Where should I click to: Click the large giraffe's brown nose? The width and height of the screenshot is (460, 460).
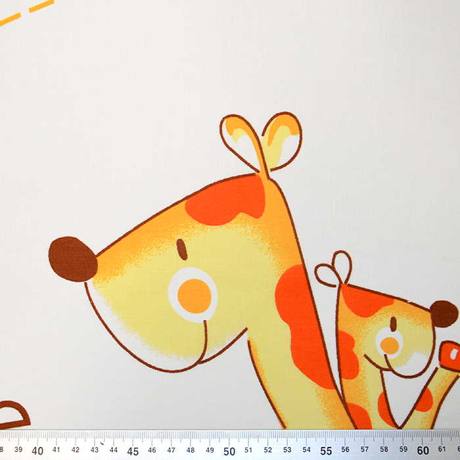72,259
